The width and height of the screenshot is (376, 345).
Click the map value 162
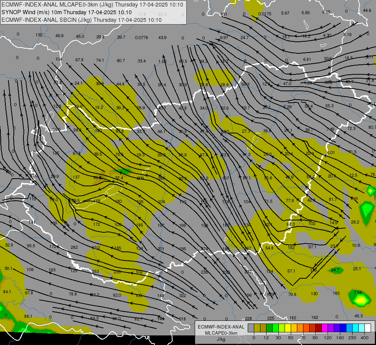coord(315,317)
